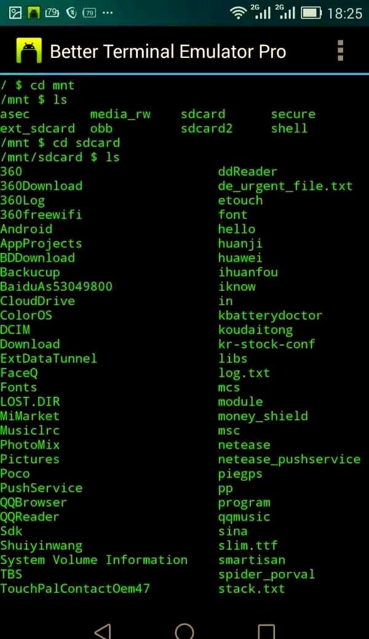Tap the Wi-Fi status icon
Screen dimensions: 369x639
pyautogui.click(x=237, y=13)
